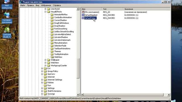Select the Shell Extensions key label
Screen dimensions: 182x102
pos(54,91)
